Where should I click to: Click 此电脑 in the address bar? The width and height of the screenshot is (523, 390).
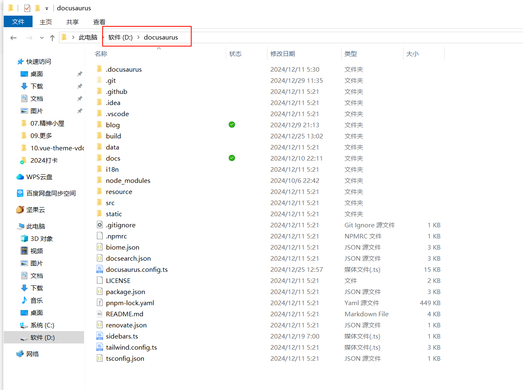coord(88,37)
